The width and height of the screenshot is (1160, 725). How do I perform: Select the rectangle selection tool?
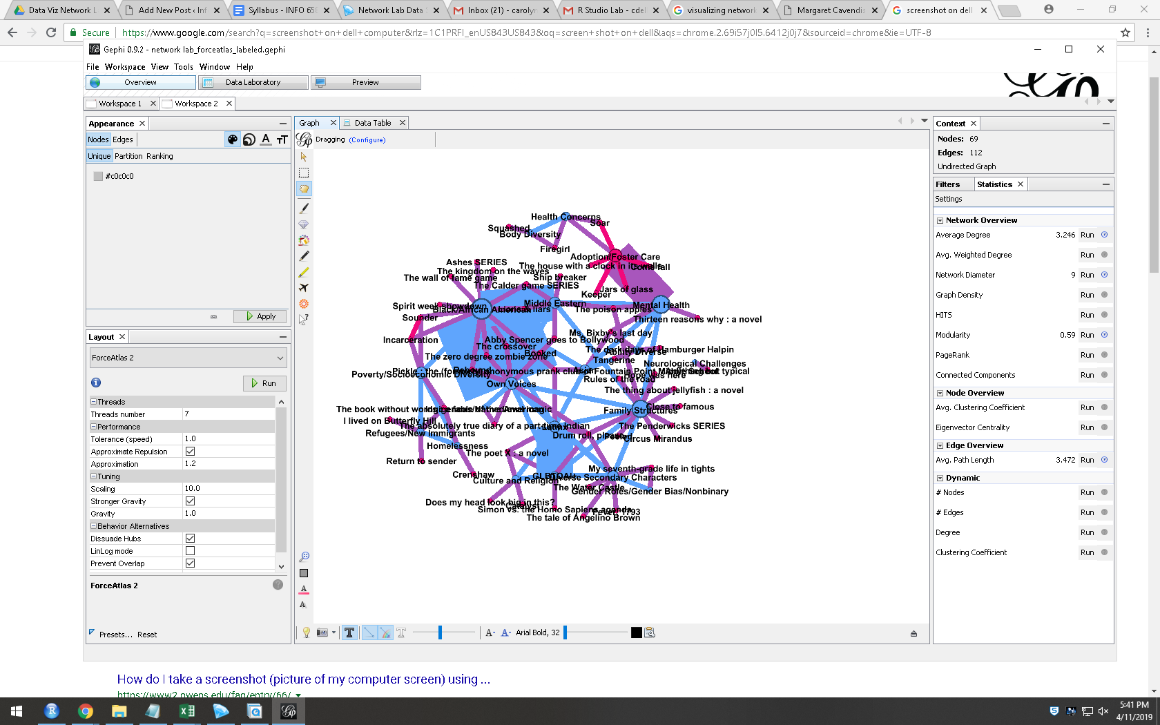[304, 173]
